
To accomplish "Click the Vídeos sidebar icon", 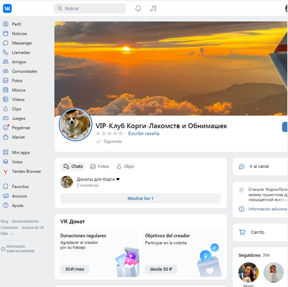I will 6,100.
